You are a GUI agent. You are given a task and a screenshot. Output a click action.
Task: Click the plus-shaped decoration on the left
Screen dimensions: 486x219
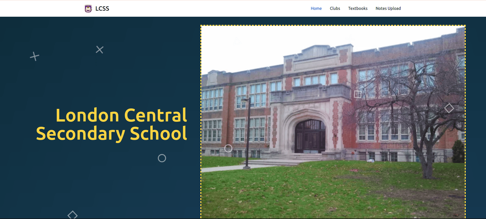point(34,56)
